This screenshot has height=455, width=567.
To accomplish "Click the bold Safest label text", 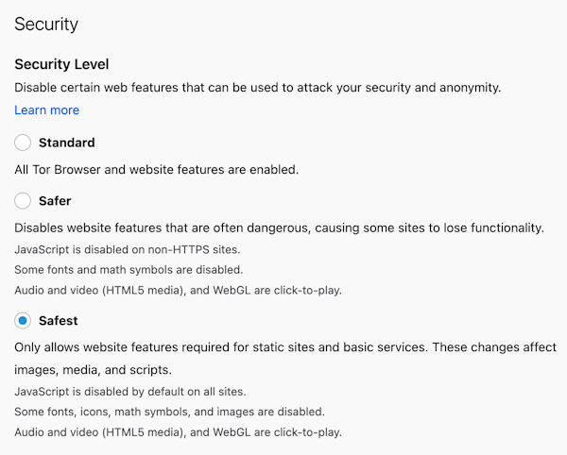I will 59,321.
